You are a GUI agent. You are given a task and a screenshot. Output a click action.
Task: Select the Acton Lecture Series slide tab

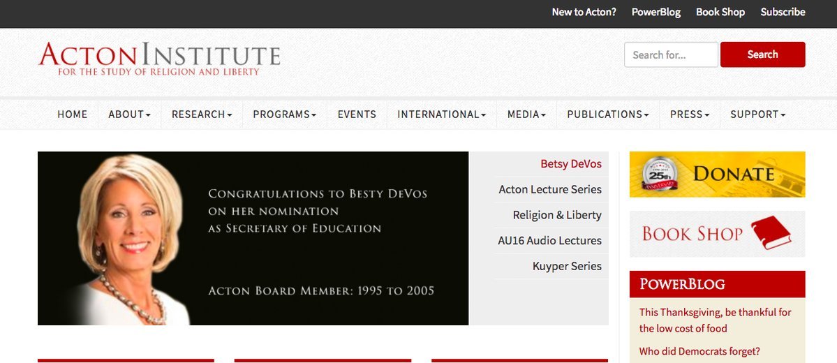pyautogui.click(x=550, y=189)
